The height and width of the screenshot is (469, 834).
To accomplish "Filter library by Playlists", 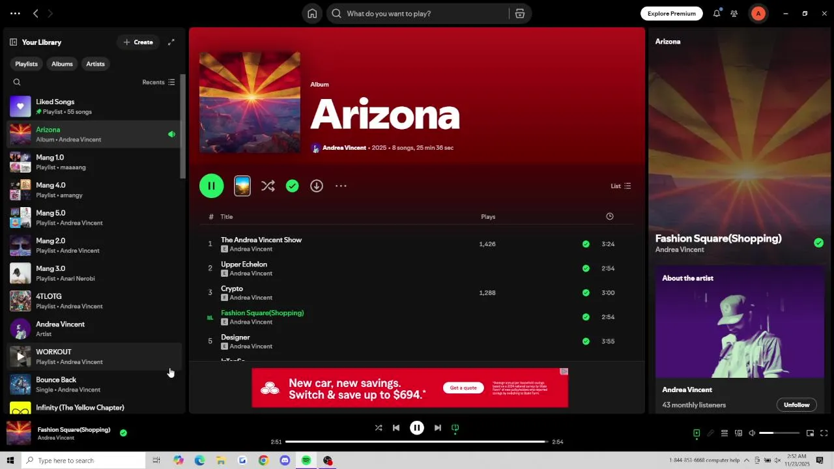I will (x=27, y=64).
